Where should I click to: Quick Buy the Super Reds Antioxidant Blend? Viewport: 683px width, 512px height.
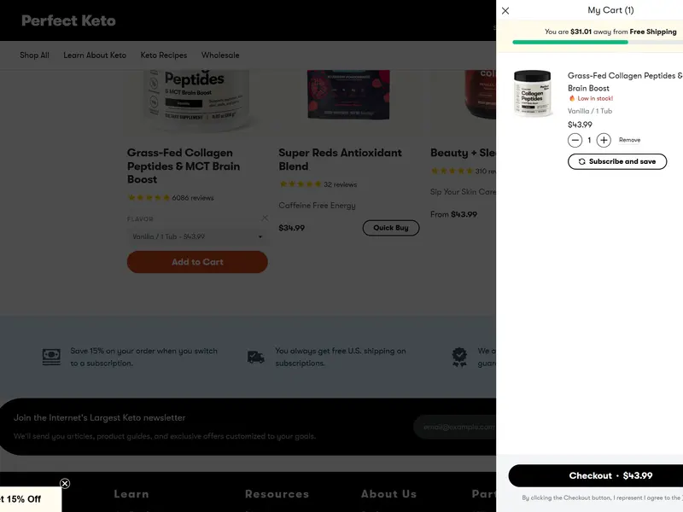point(391,228)
